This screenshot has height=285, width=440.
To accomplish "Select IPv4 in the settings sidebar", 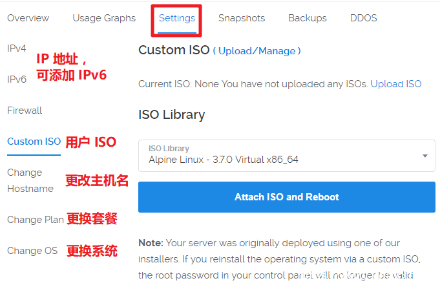I will coord(17,48).
